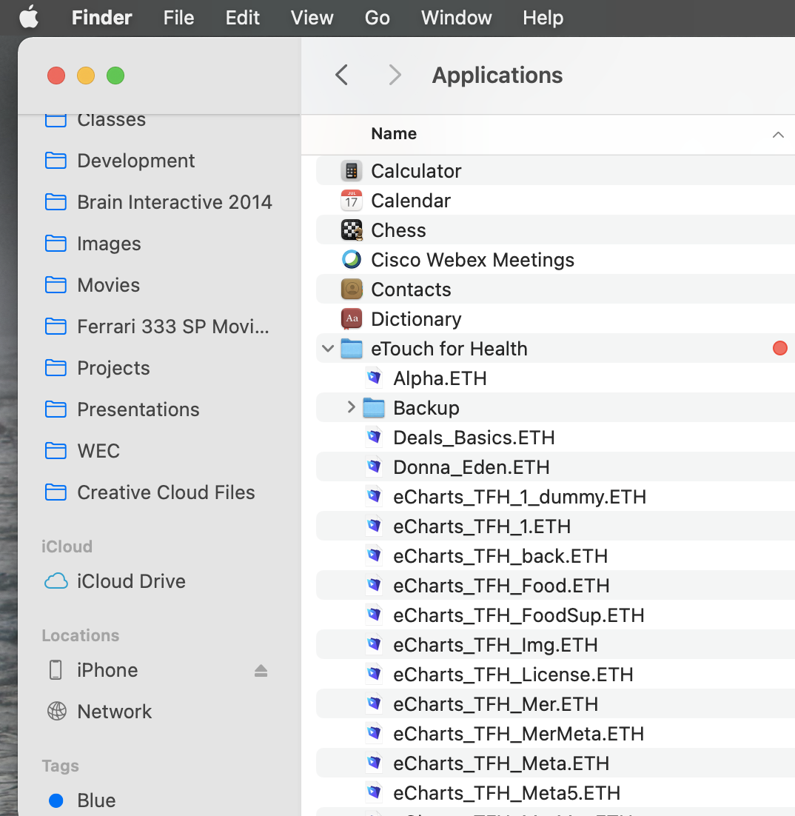Reverse sort order with the Name caret
795x816 pixels.
click(x=778, y=135)
